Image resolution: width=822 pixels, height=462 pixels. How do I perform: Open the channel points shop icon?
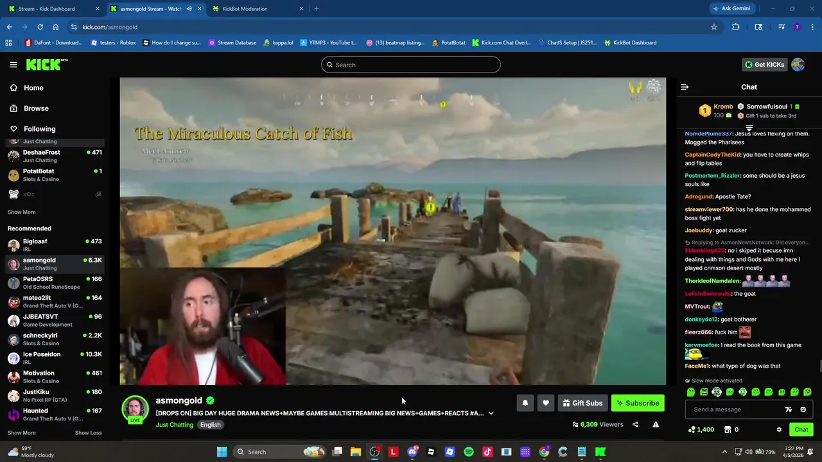[728, 429]
